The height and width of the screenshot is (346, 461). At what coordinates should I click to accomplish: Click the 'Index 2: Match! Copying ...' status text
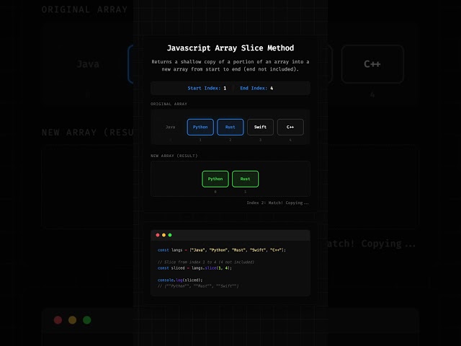(277, 203)
